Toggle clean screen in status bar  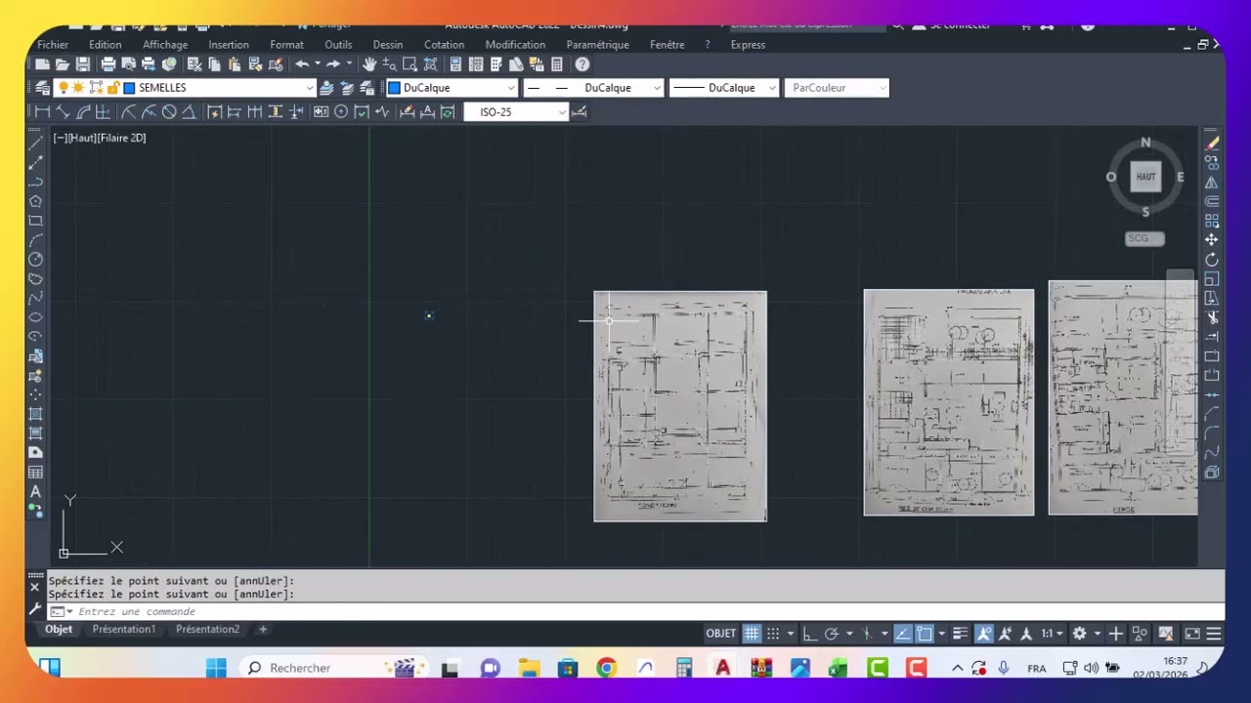(x=1192, y=634)
